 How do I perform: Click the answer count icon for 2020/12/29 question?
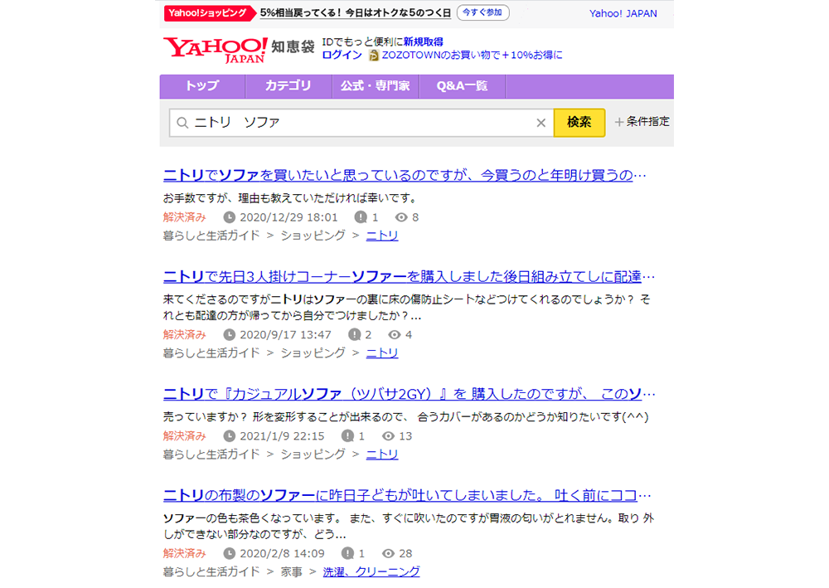point(361,217)
